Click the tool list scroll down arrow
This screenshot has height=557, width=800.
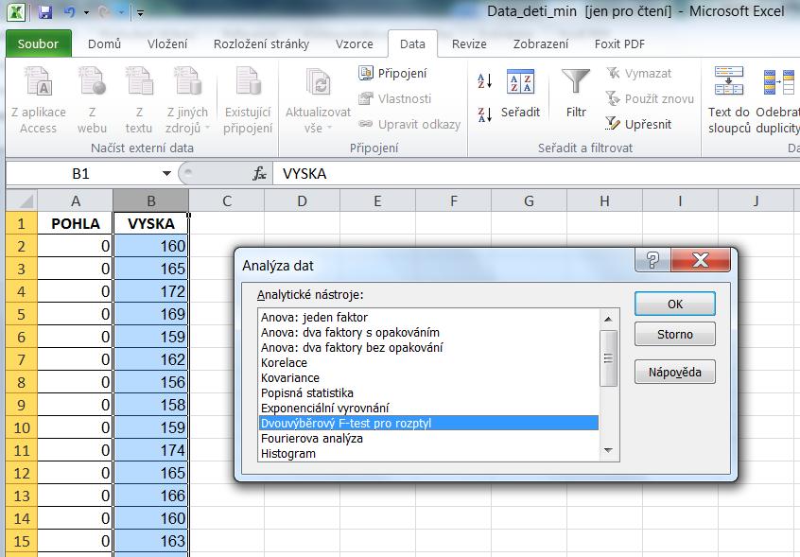click(608, 450)
